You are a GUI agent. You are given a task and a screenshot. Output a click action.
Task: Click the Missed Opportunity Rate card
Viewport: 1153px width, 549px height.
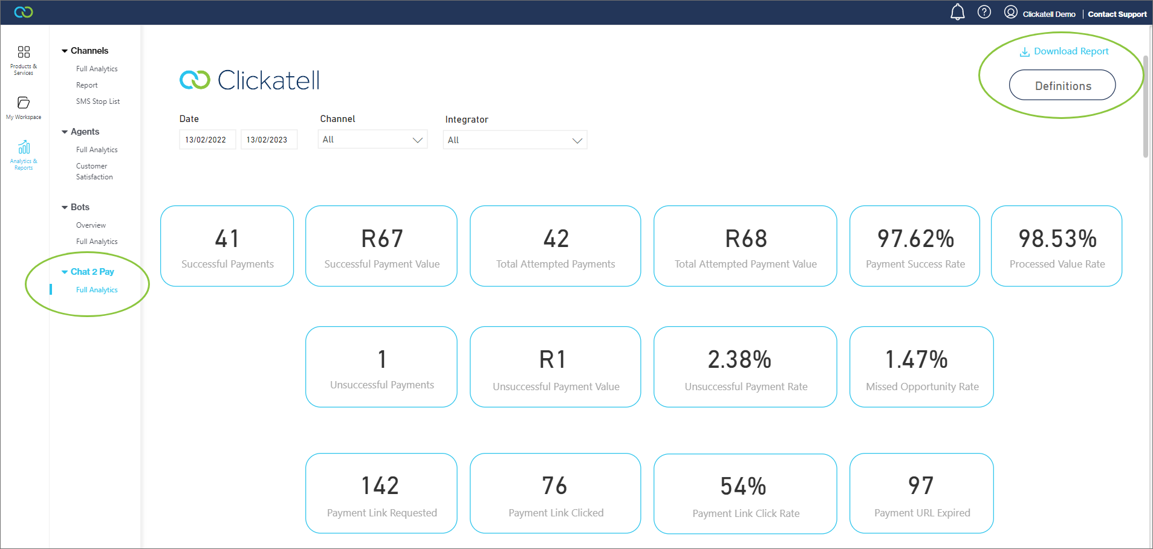point(921,367)
